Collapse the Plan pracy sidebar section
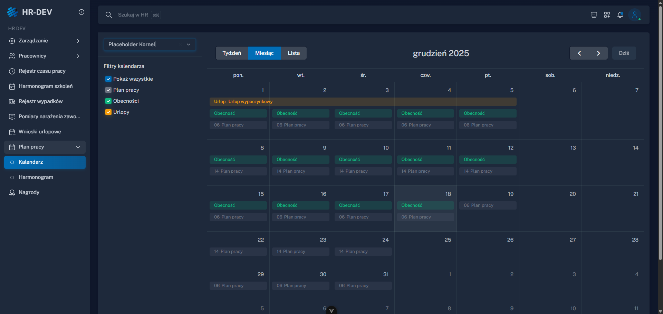663x314 pixels. 78,147
